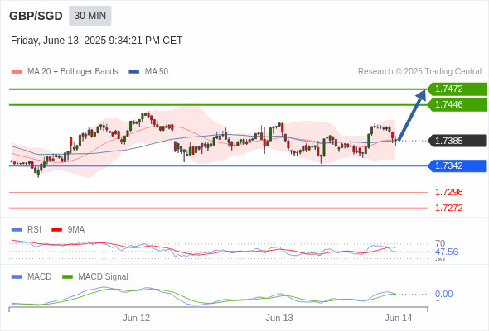The image size is (489, 331).
Task: Click the blue MA 50 legend swatch
Action: 134,72
